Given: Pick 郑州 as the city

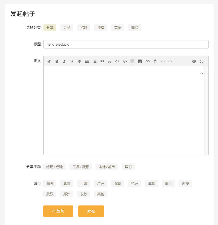Looking at the screenshot, I should tap(67, 194).
